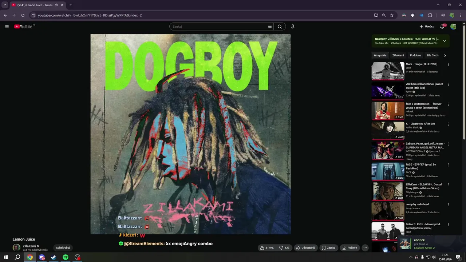This screenshot has width=466, height=262.
Task: View site information icon in address bar
Action: [x=33, y=15]
